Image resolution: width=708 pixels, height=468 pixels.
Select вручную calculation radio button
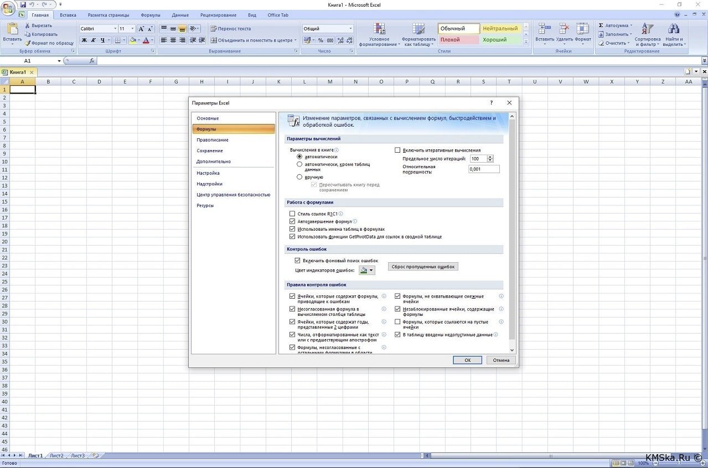pyautogui.click(x=299, y=177)
